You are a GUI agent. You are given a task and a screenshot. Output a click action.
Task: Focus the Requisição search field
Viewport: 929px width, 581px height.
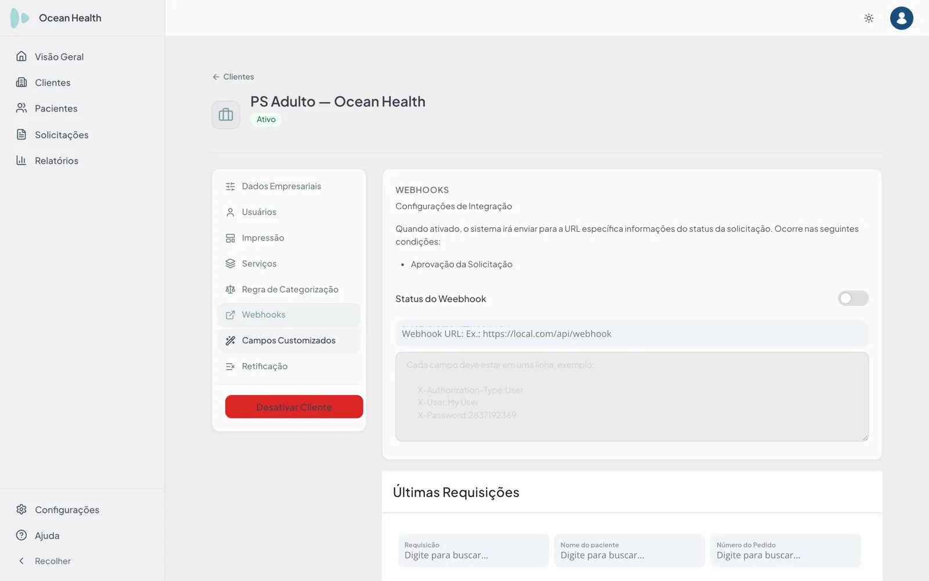(473, 550)
